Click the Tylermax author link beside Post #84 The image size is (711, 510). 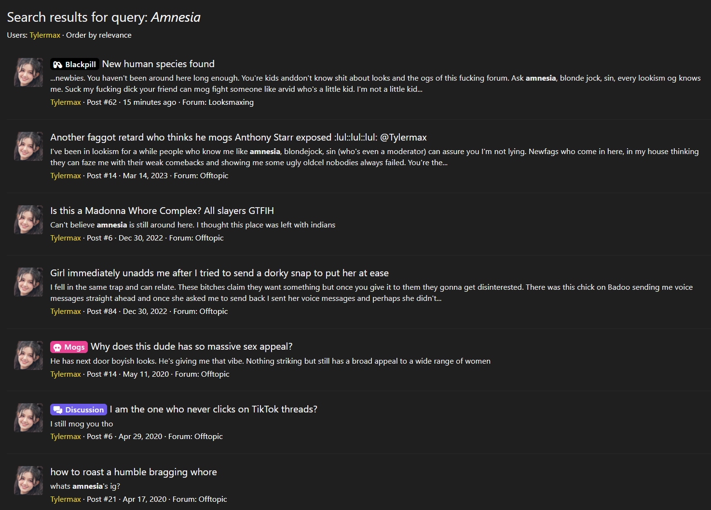coord(66,312)
